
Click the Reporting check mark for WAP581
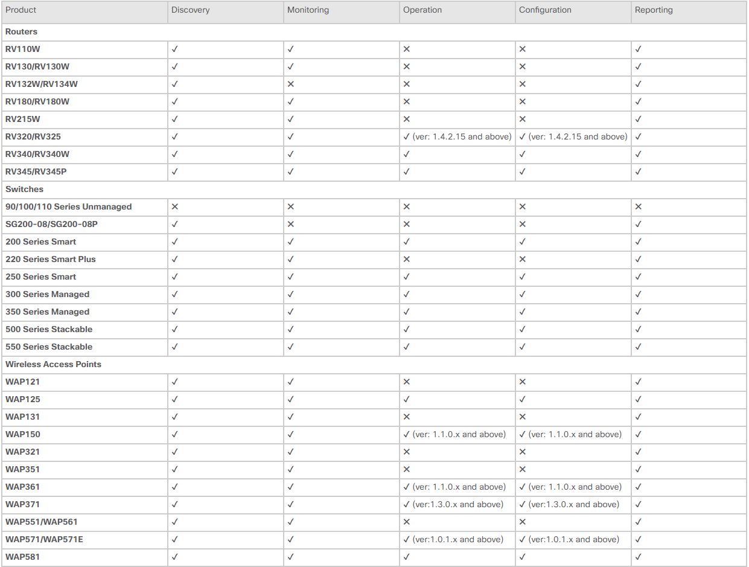pos(639,557)
